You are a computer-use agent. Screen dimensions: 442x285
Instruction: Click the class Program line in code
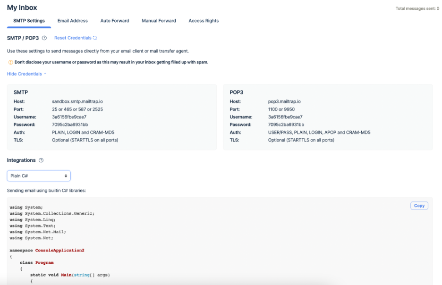tap(37, 262)
